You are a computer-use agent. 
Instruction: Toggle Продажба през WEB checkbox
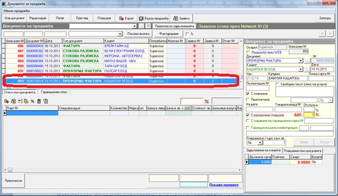click(248, 52)
